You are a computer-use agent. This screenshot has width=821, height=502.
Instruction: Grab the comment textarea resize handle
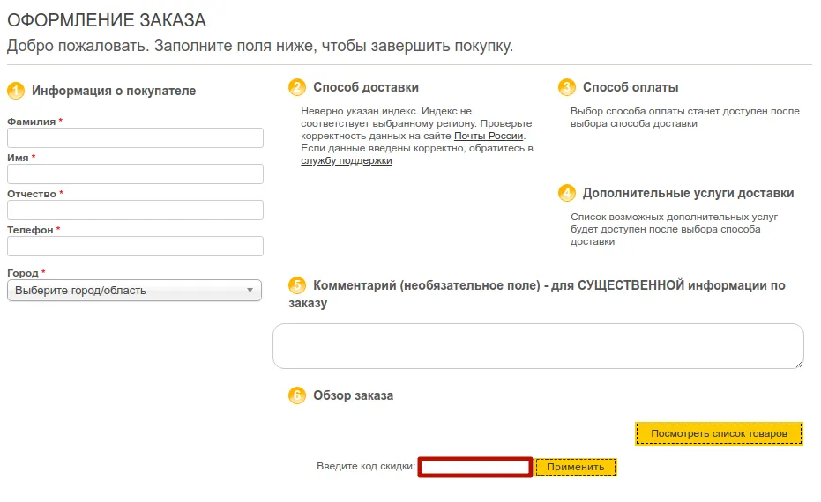tap(799, 364)
